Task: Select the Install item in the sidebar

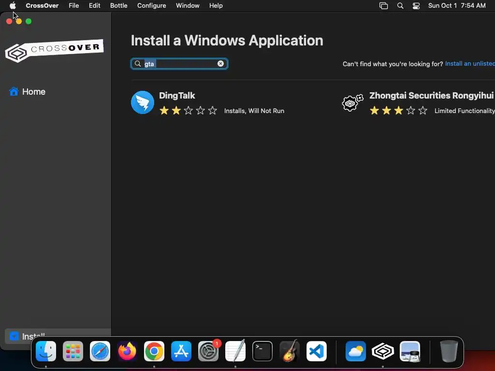Action: pos(58,336)
